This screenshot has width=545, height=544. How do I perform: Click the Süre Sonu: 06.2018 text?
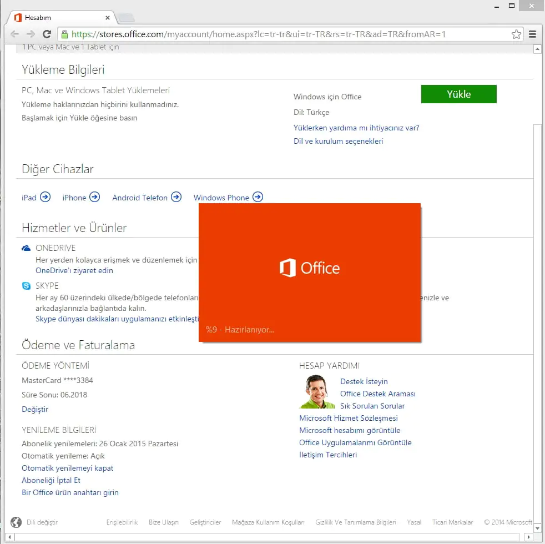click(x=54, y=395)
